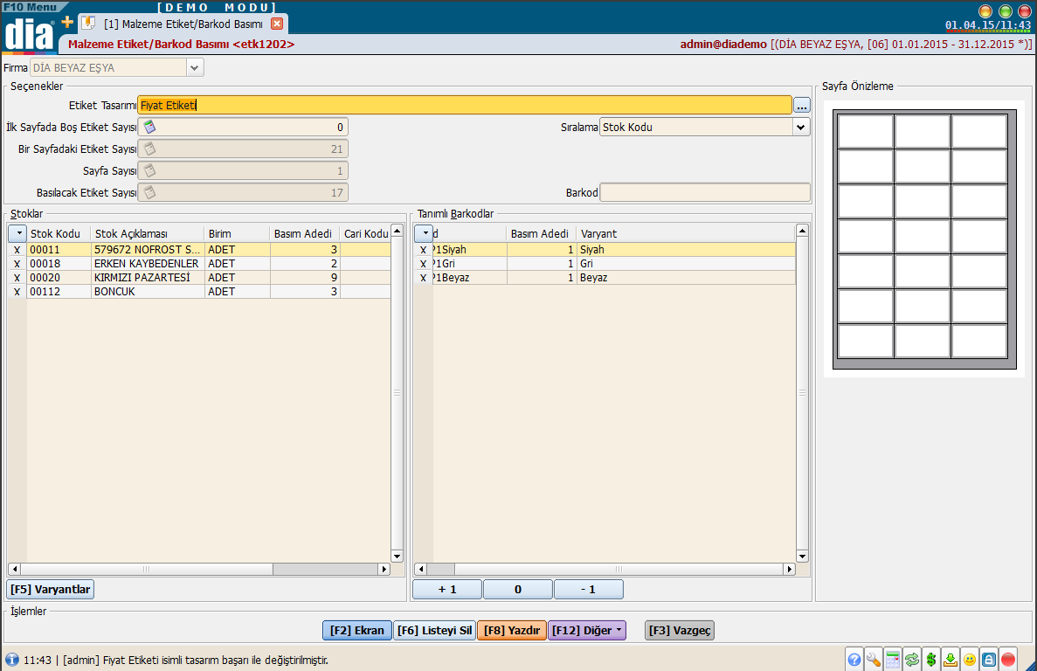Cancel with the [F3] Vazgeç button
The width and height of the screenshot is (1037, 671).
(x=680, y=630)
